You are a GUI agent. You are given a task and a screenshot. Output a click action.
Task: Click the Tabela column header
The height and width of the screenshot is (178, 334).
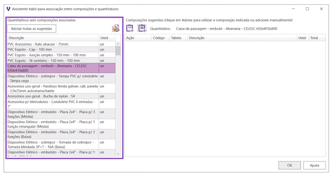click(x=178, y=38)
